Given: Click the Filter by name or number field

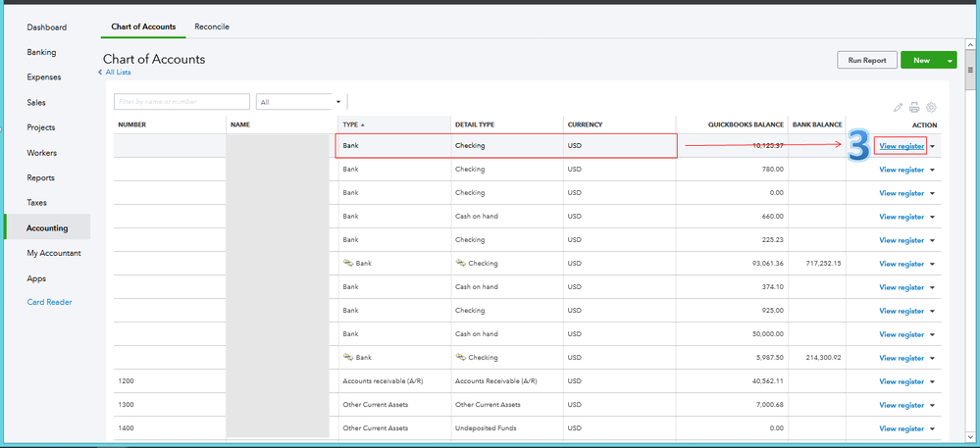Looking at the screenshot, I should 181,101.
